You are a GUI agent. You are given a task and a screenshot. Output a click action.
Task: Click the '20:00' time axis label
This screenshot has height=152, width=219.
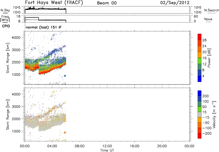pyautogui.click(x=162, y=146)
